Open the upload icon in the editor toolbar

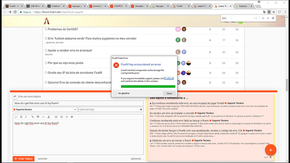click(49, 117)
